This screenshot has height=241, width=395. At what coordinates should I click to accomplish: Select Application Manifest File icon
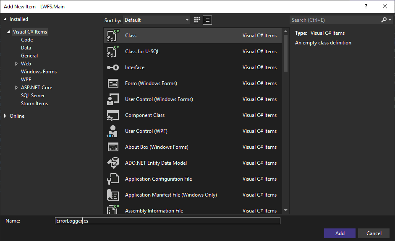[x=113, y=195]
